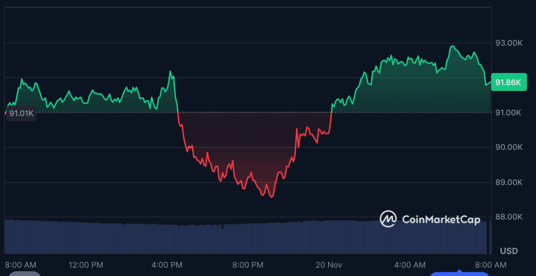Click the 4:00 AM time axis label
Viewport: 536px width, 276px height.
[410, 265]
